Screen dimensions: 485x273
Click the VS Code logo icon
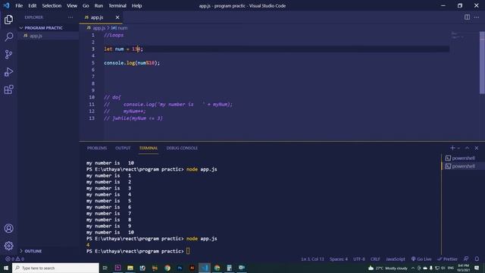(x=6, y=5)
